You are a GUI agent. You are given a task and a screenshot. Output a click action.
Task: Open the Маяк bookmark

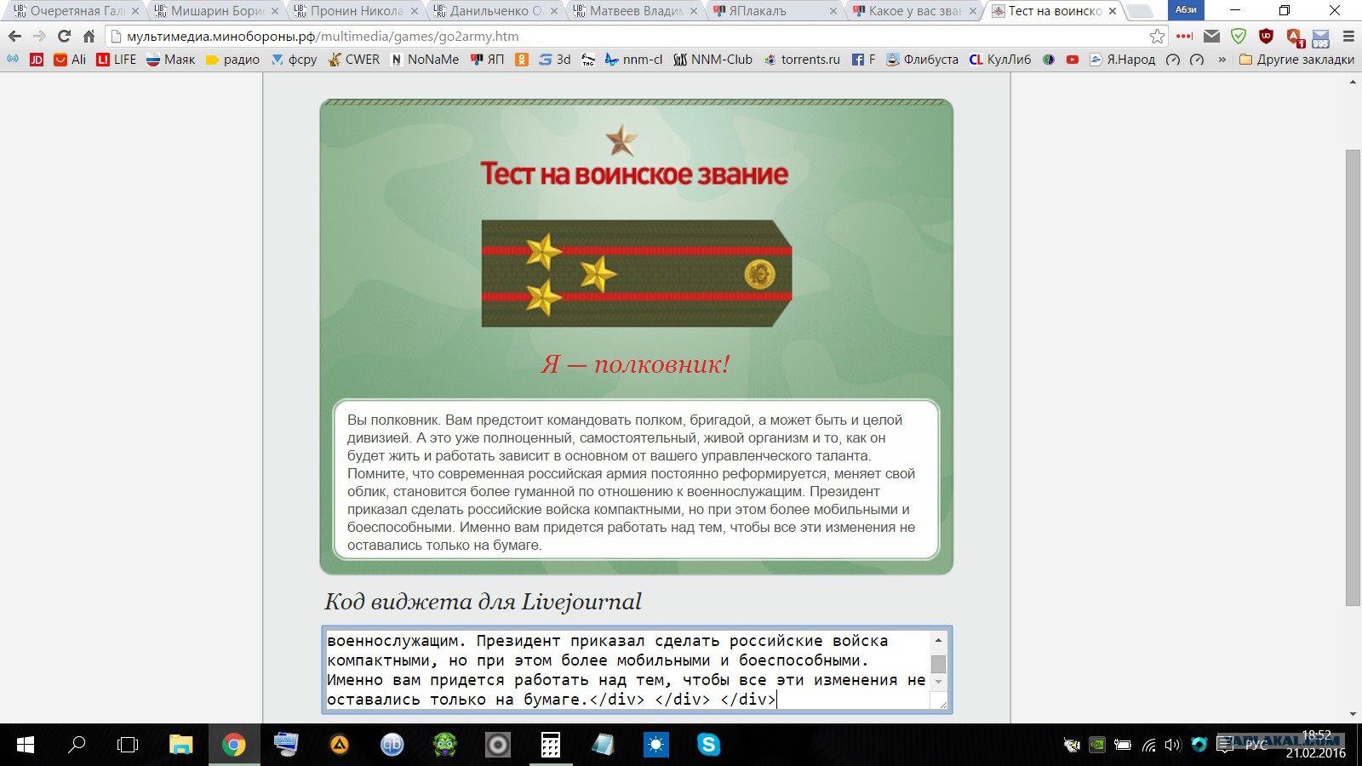[170, 60]
